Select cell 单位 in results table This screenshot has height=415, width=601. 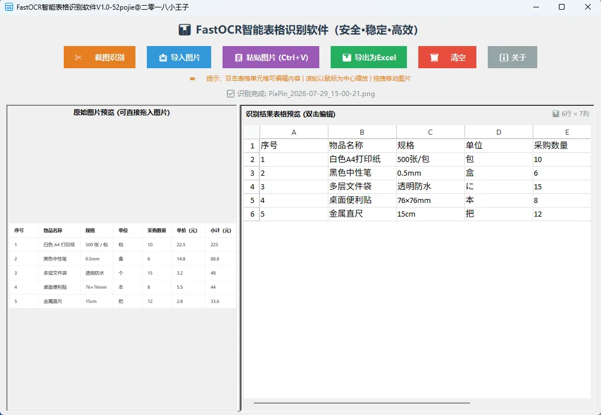tap(499, 146)
